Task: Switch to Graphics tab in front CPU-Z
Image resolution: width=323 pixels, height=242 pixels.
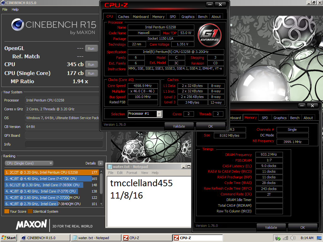Action: tap(188, 17)
